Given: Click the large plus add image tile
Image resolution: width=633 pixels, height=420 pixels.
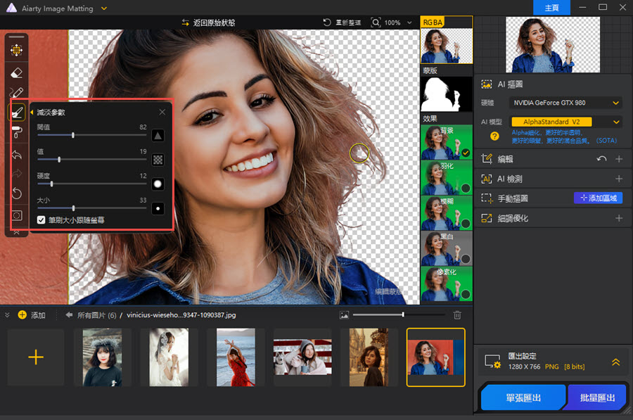Looking at the screenshot, I should (x=36, y=357).
